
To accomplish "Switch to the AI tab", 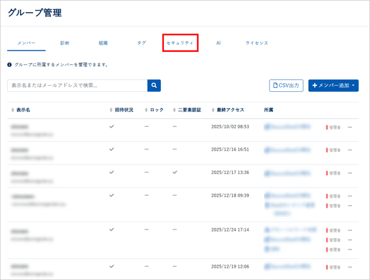I will 218,43.
